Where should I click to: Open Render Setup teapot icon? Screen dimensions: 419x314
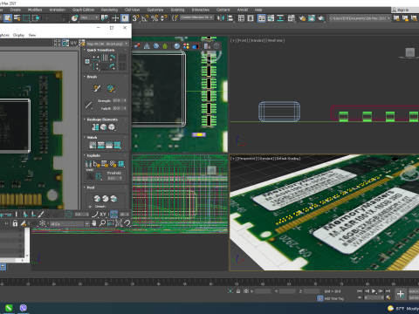pos(302,18)
